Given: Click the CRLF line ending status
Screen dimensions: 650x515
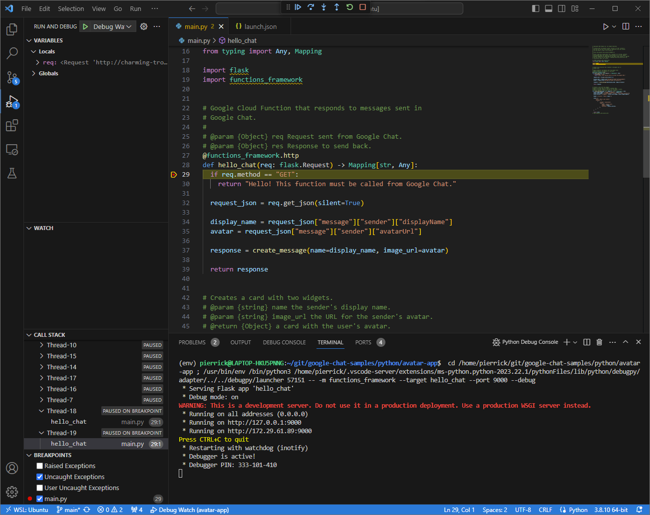Looking at the screenshot, I should [545, 510].
